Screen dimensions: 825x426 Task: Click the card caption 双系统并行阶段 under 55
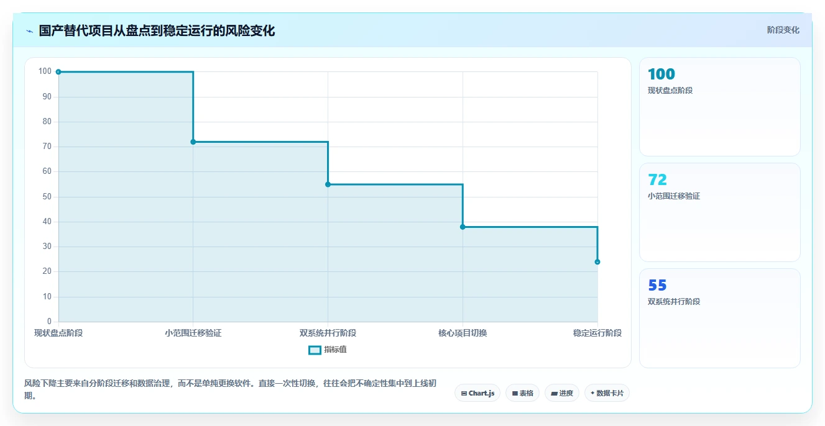click(674, 302)
